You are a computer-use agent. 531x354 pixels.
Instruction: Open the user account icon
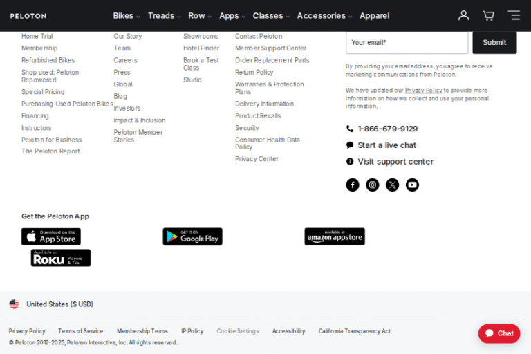463,15
